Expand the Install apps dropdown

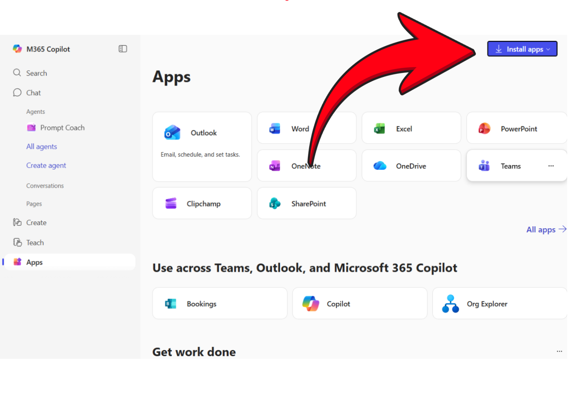pyautogui.click(x=522, y=49)
